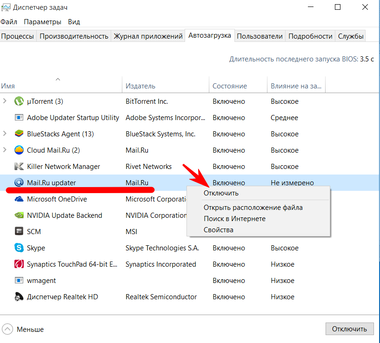Expand the µTorrent startup group
This screenshot has height=343, width=380.
point(5,101)
